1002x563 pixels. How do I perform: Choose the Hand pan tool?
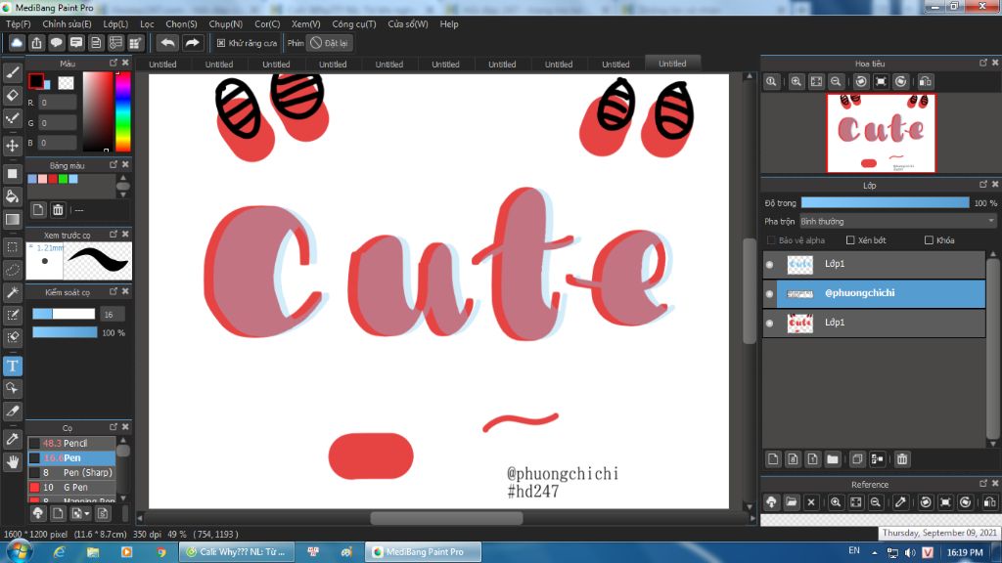pyautogui.click(x=13, y=461)
